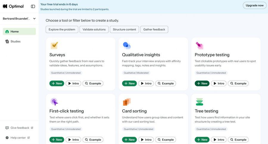Screen dimensions: 268x144
Task: Click the Prototype testing icon
Action: coord(200,46)
